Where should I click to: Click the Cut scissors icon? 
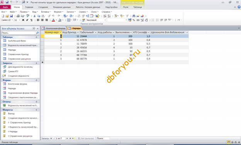[35, 16]
